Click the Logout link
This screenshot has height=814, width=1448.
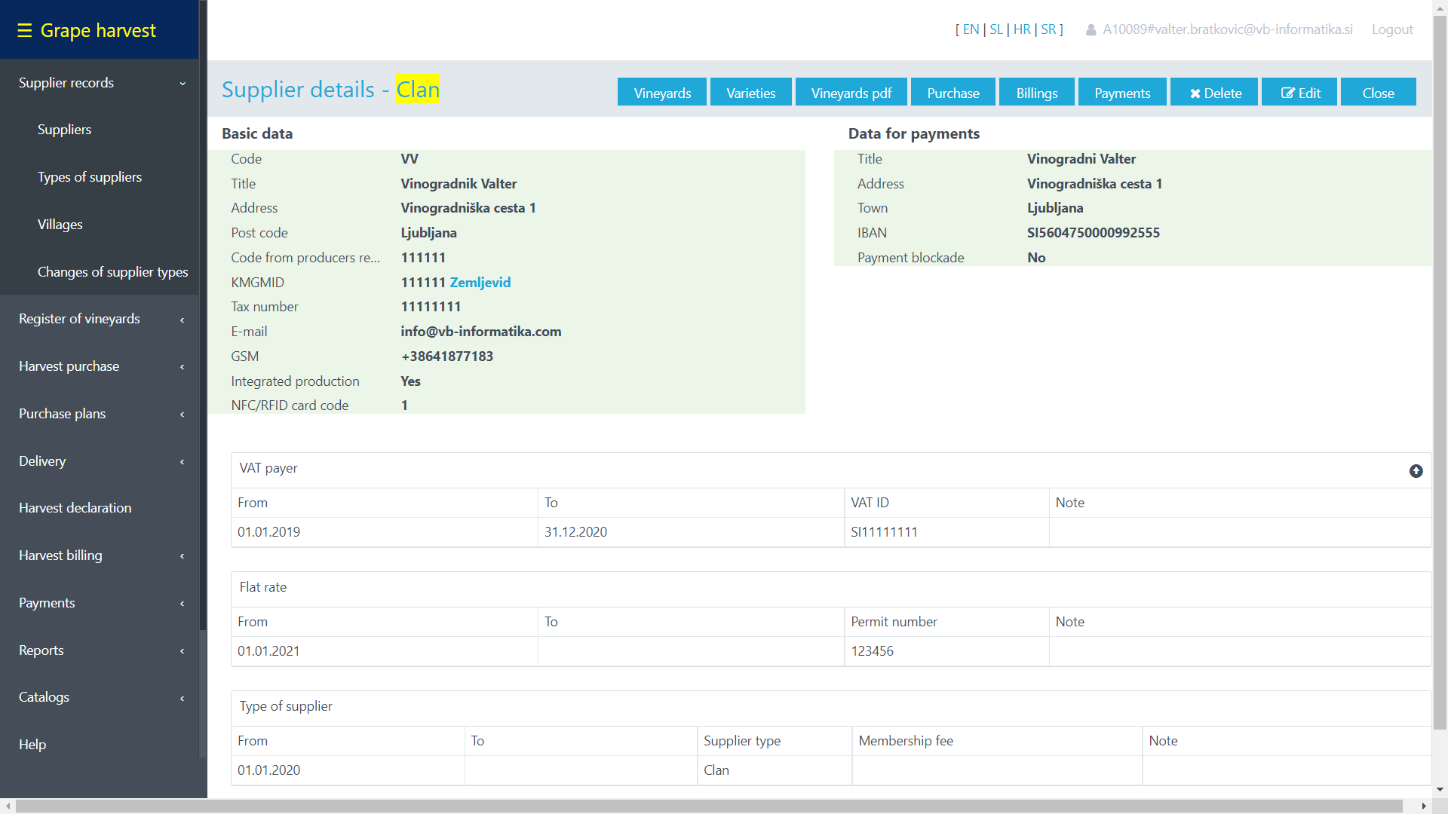click(1392, 29)
